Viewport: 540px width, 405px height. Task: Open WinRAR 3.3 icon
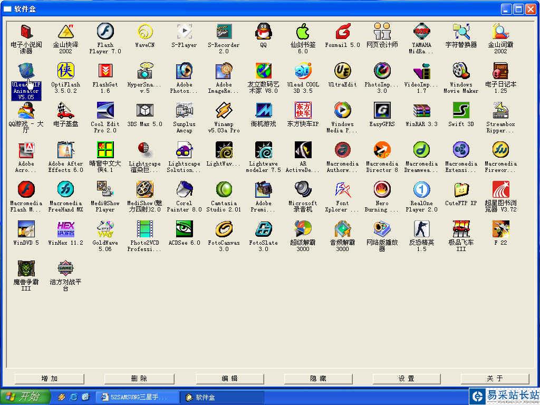pos(421,111)
